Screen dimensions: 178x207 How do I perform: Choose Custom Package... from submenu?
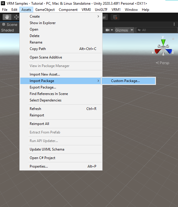pyautogui.click(x=128, y=81)
